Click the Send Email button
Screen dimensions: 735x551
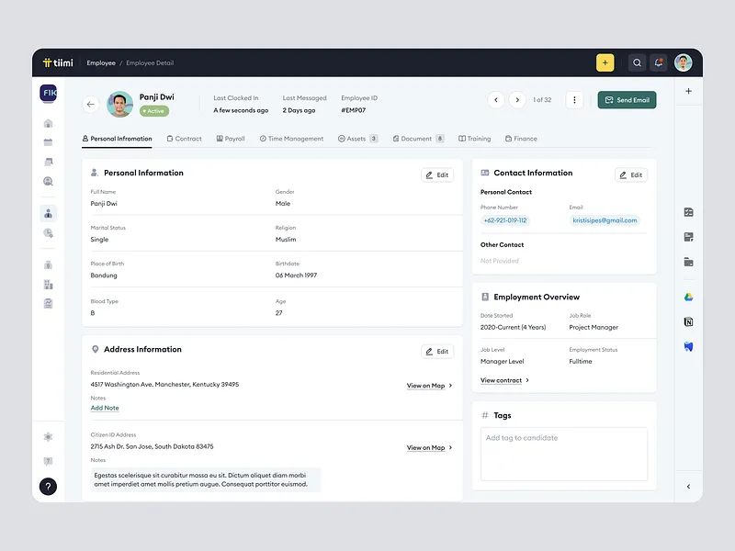pos(627,100)
